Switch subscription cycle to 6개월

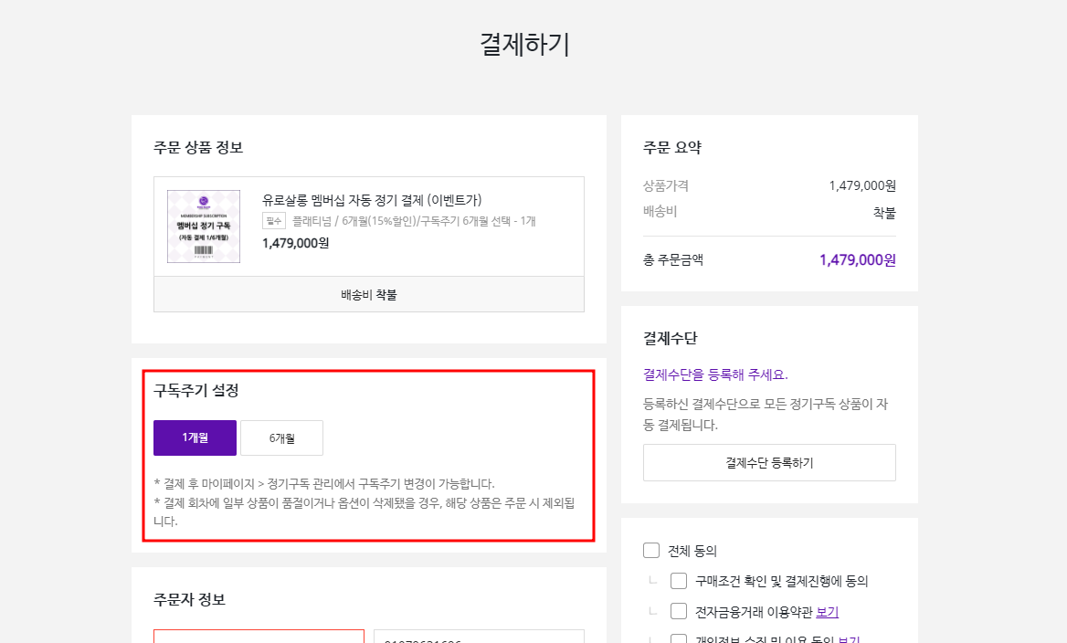(x=281, y=437)
